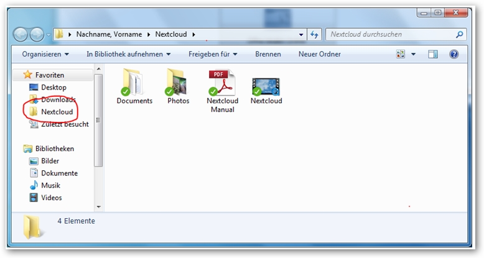Click the Videos filmstrip icon

tap(34, 198)
